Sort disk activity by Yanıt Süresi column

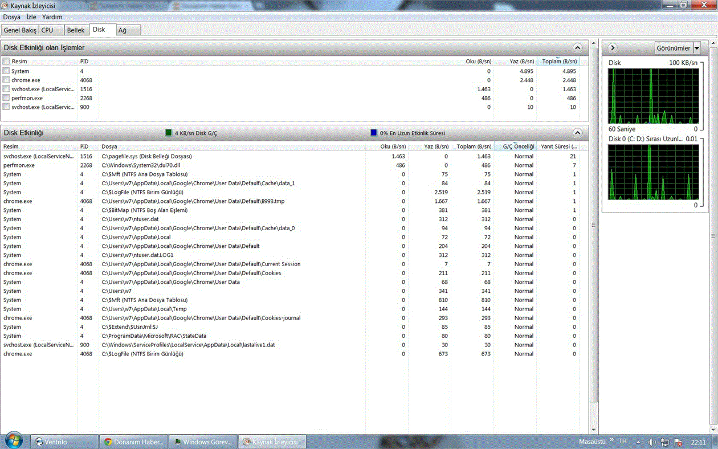pyautogui.click(x=558, y=147)
